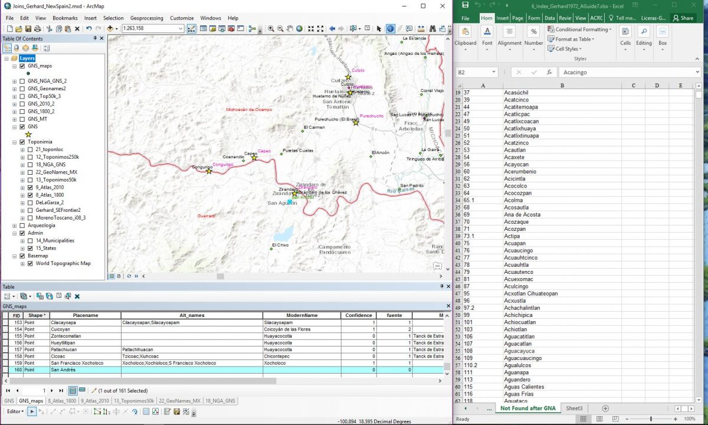
Task: Open Find with the binoculars icon
Action: click(432, 29)
